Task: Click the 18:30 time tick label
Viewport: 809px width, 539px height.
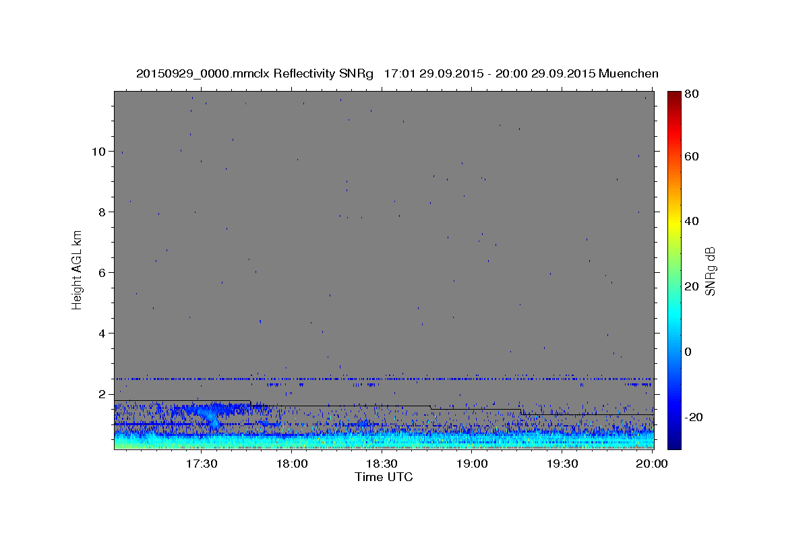Action: 382,464
